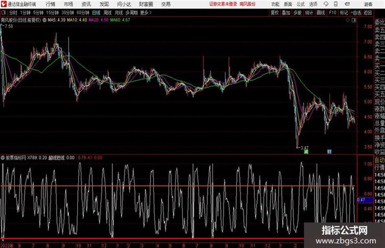This screenshot has width=385, height=248.
Task: Select the 多周期 multi-period view
Action: click(132, 13)
